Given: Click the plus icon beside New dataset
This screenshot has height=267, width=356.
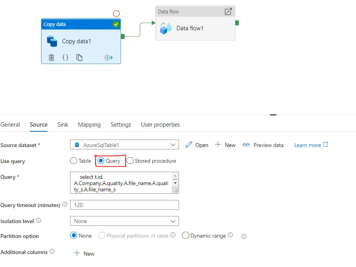Looking at the screenshot, I should (218, 145).
